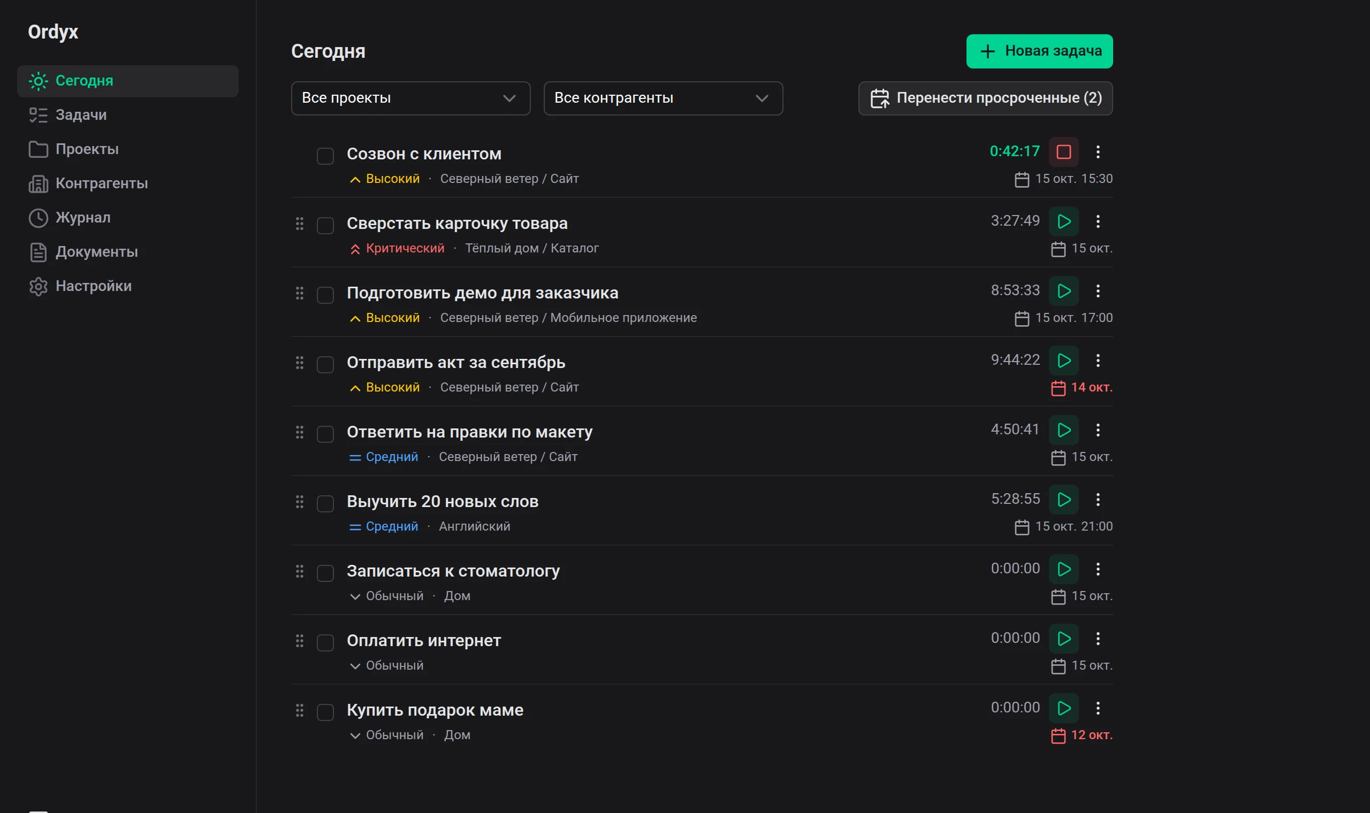
Task: Open Проекты section
Action: (x=128, y=149)
